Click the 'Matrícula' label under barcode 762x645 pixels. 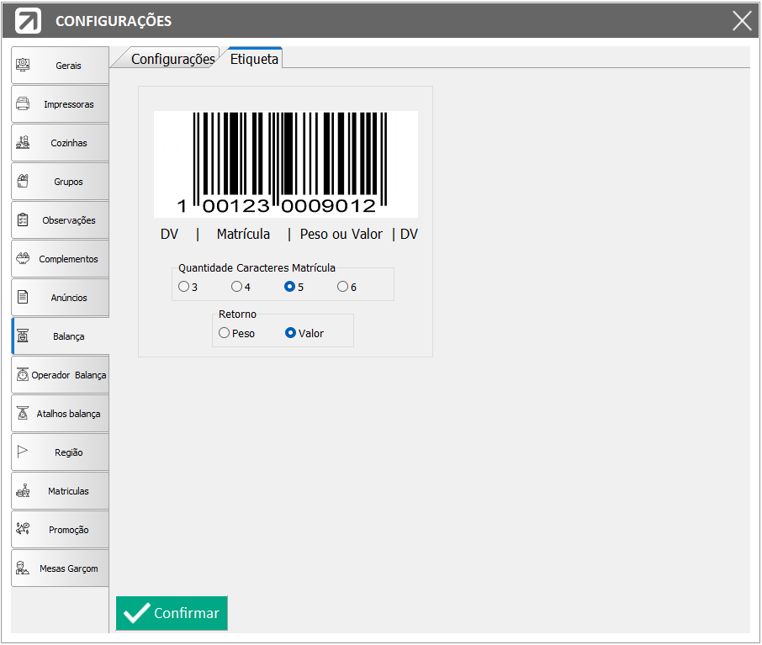pyautogui.click(x=243, y=235)
